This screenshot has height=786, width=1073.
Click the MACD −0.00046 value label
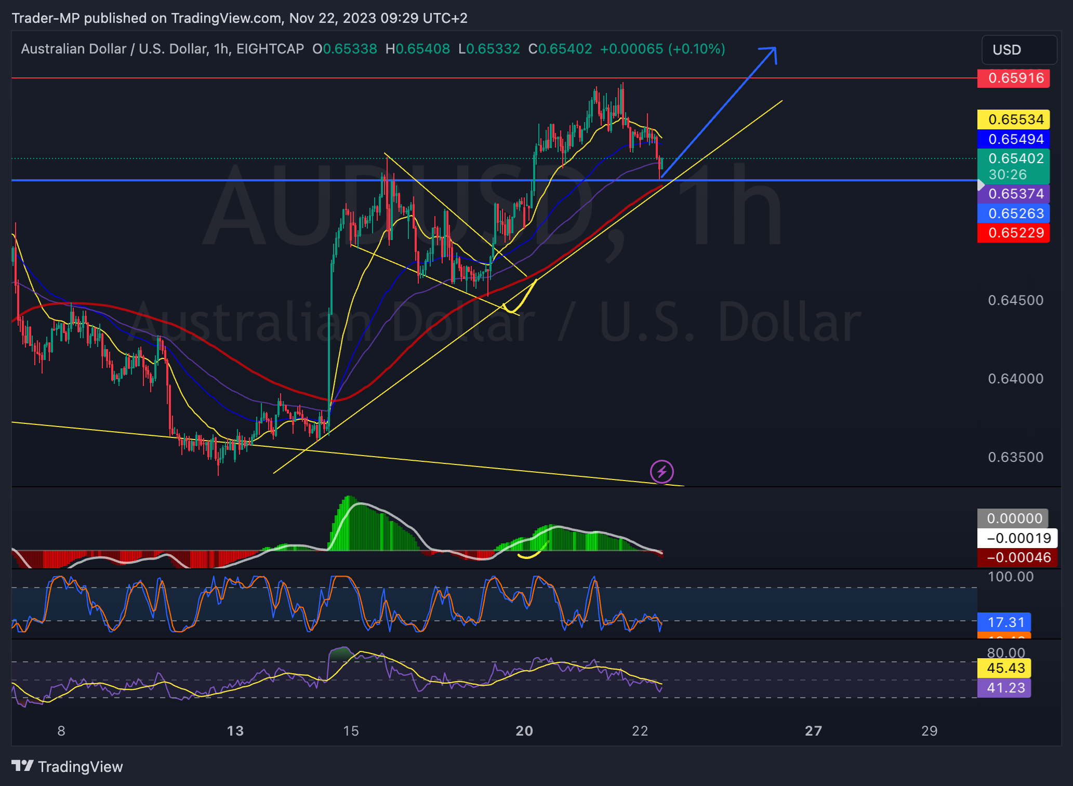1017,557
